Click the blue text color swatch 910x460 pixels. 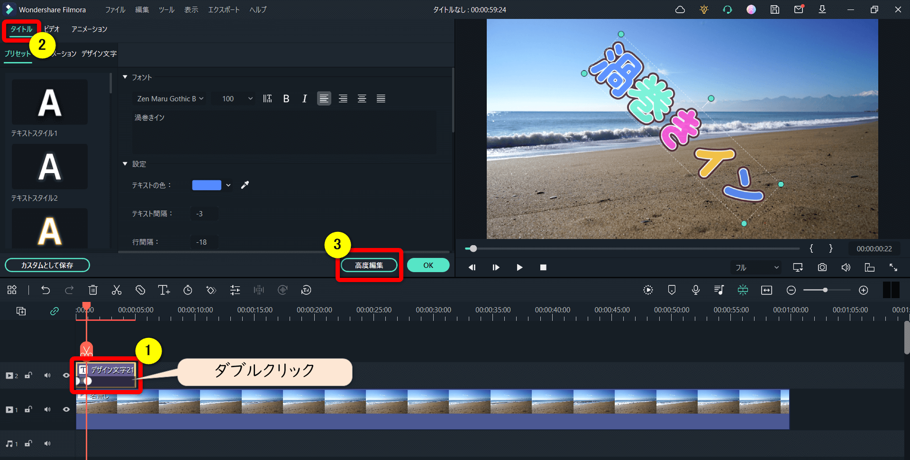[207, 185]
